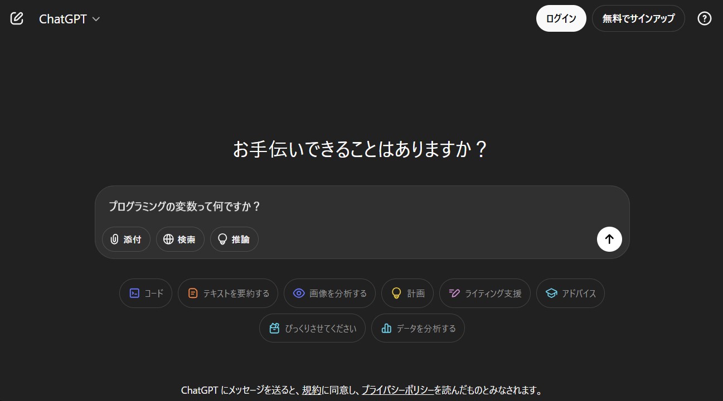Image resolution: width=723 pixels, height=401 pixels.
Task: Click the びっくりさせてください chip
Action: [x=312, y=328]
